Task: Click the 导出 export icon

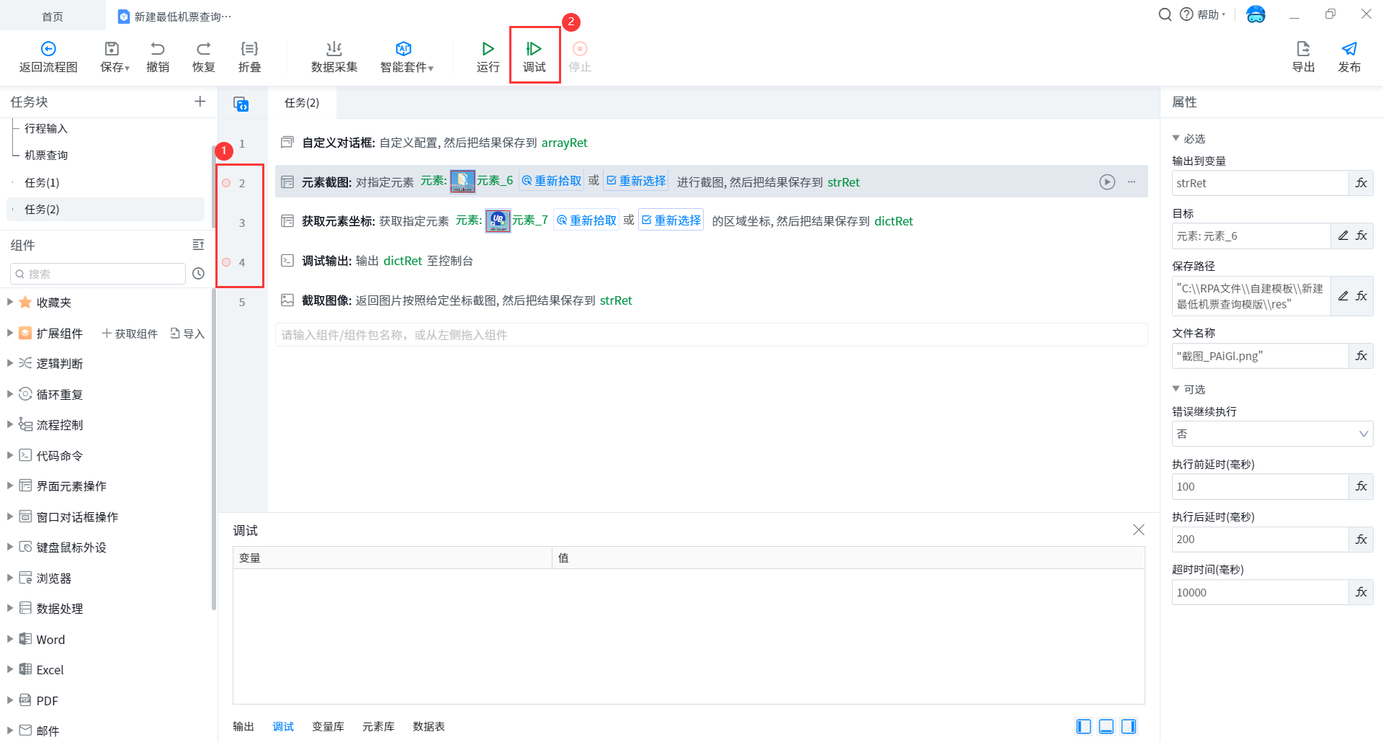Action: [x=1303, y=49]
